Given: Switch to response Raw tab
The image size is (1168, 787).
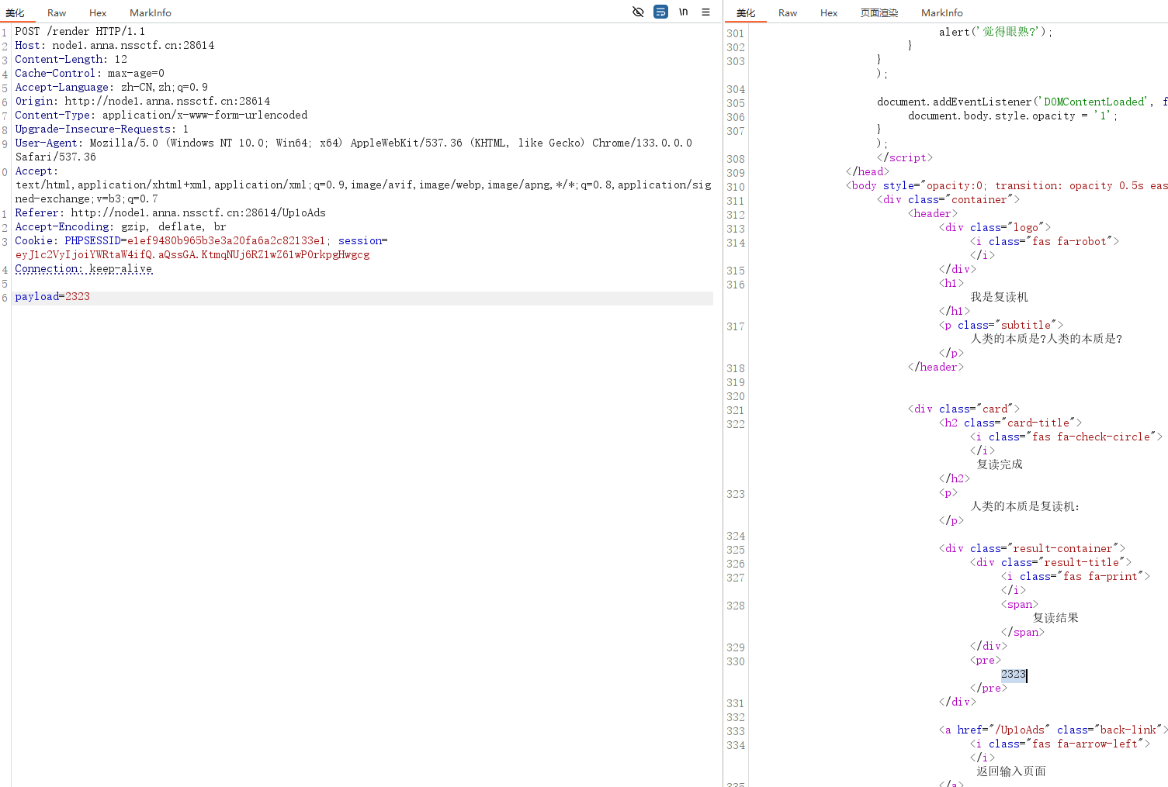Looking at the screenshot, I should 788,12.
